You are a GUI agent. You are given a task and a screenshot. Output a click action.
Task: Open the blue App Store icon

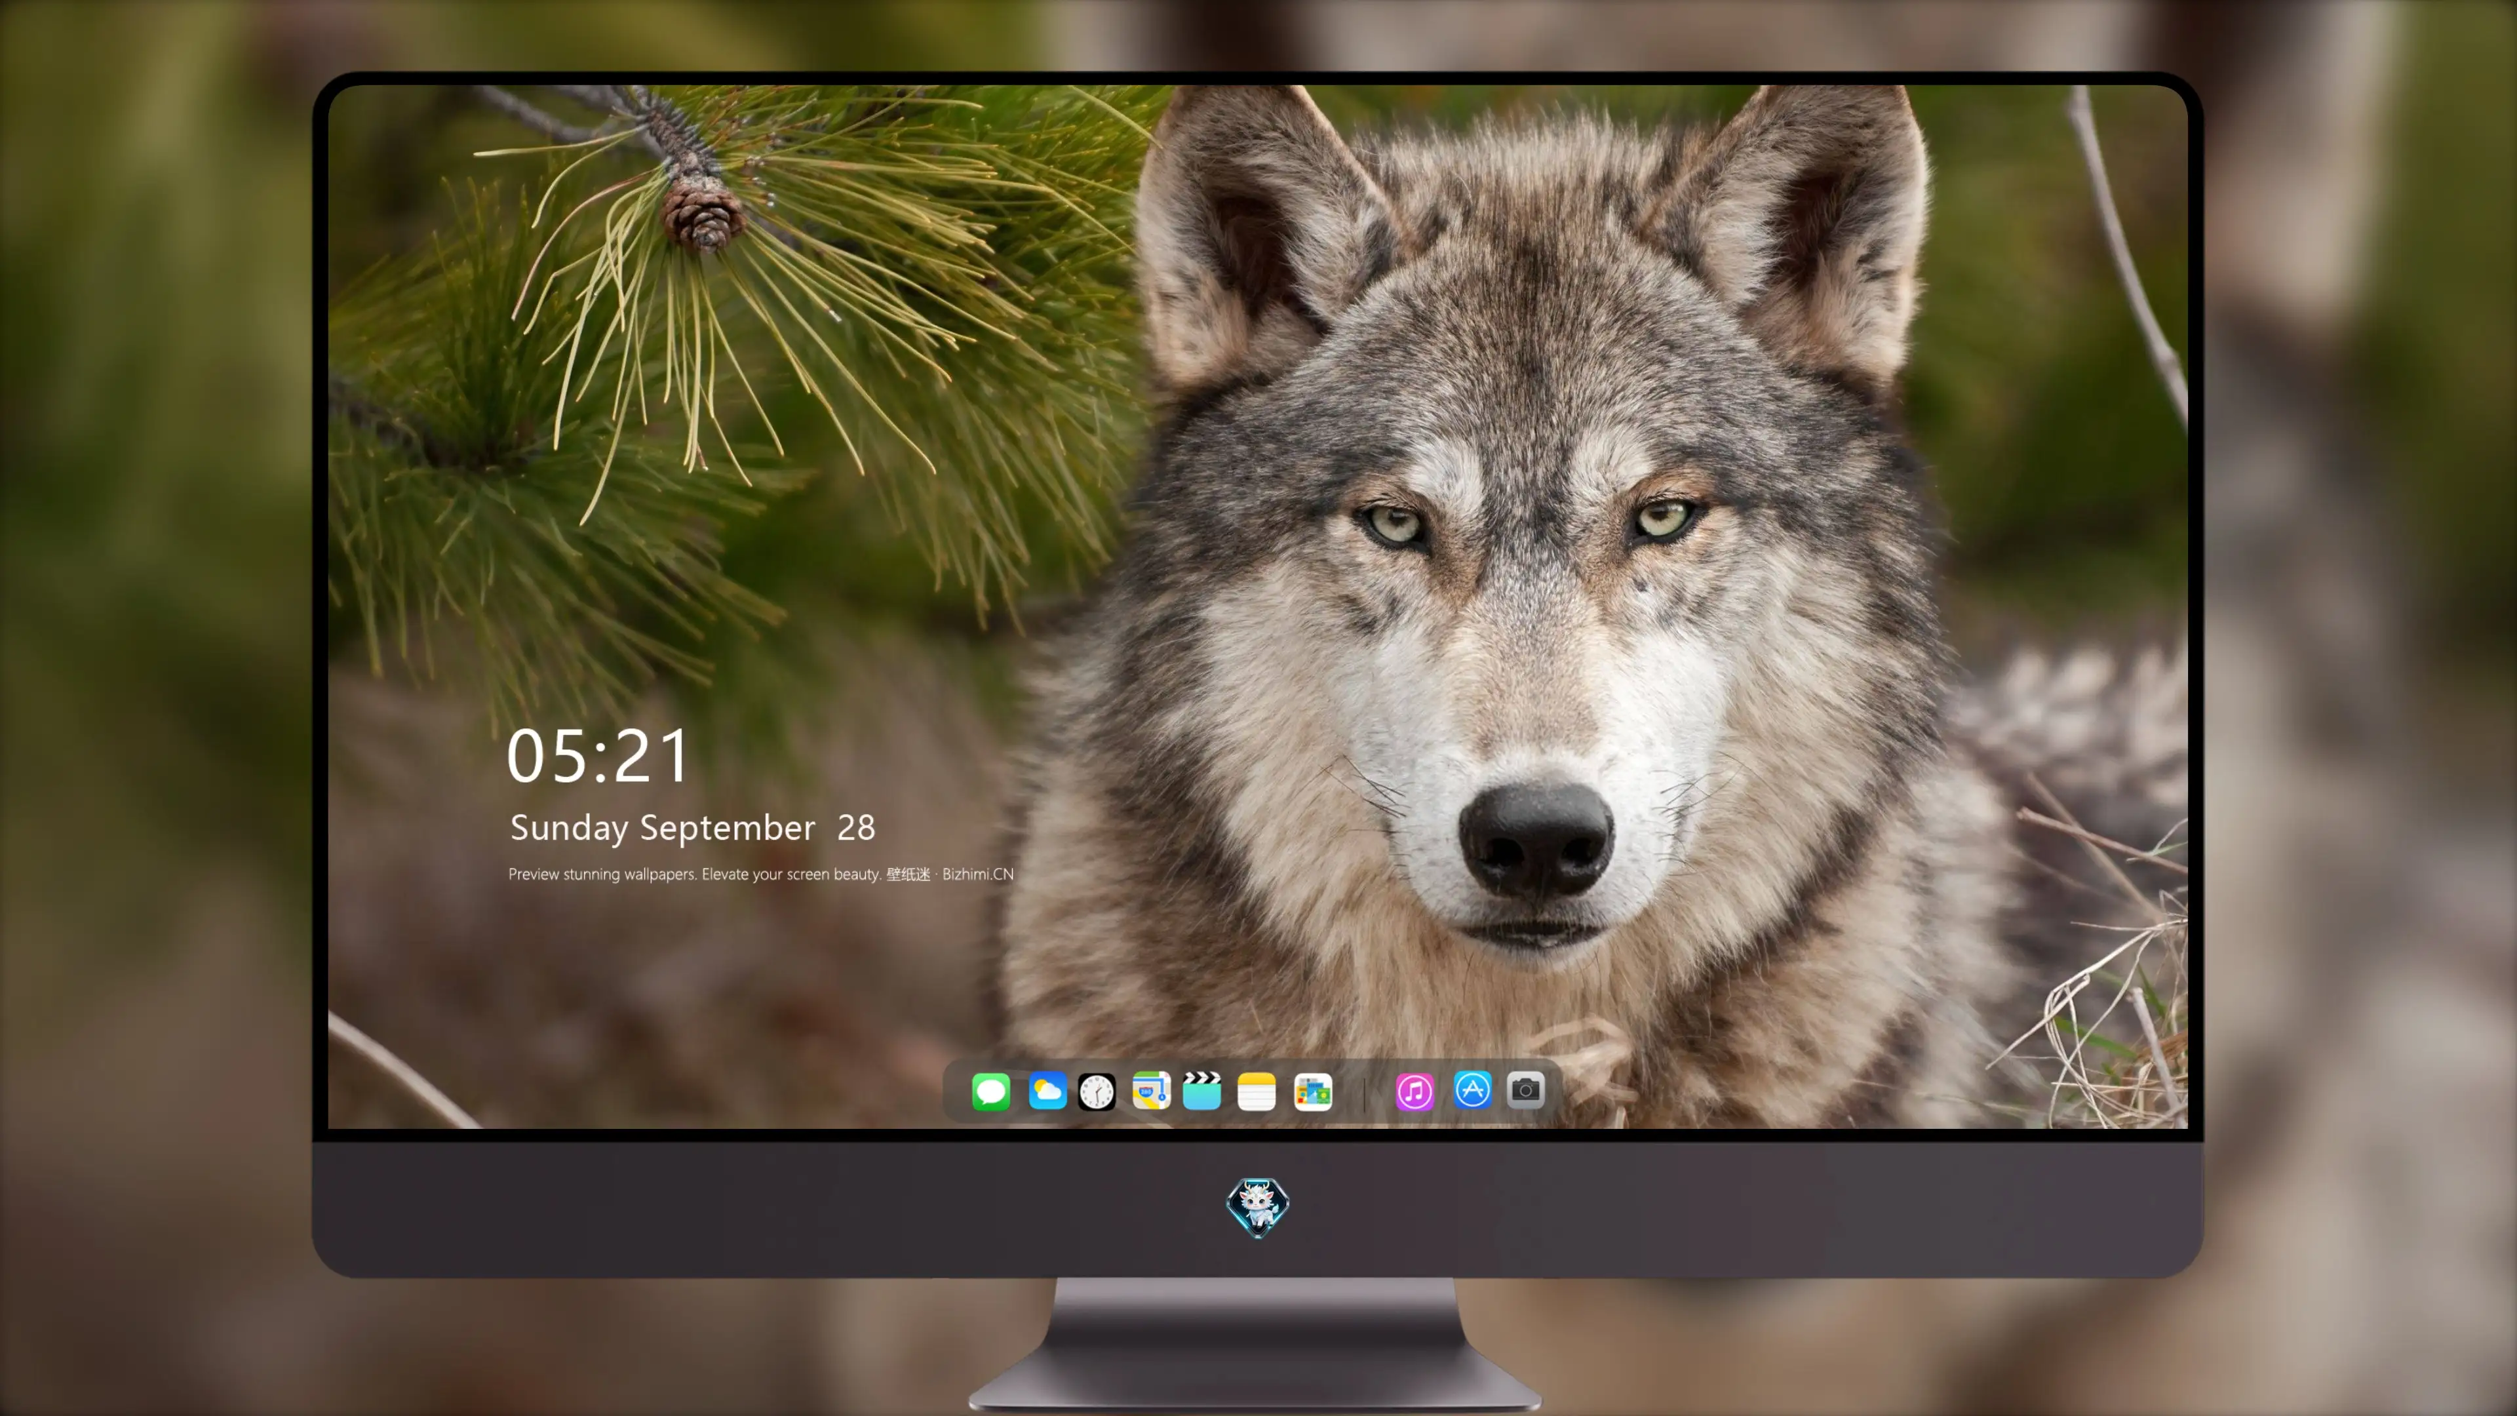point(1472,1090)
